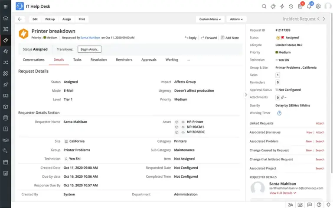Click the recent history clock icon
The width and height of the screenshot is (333, 208).
pos(291,6)
